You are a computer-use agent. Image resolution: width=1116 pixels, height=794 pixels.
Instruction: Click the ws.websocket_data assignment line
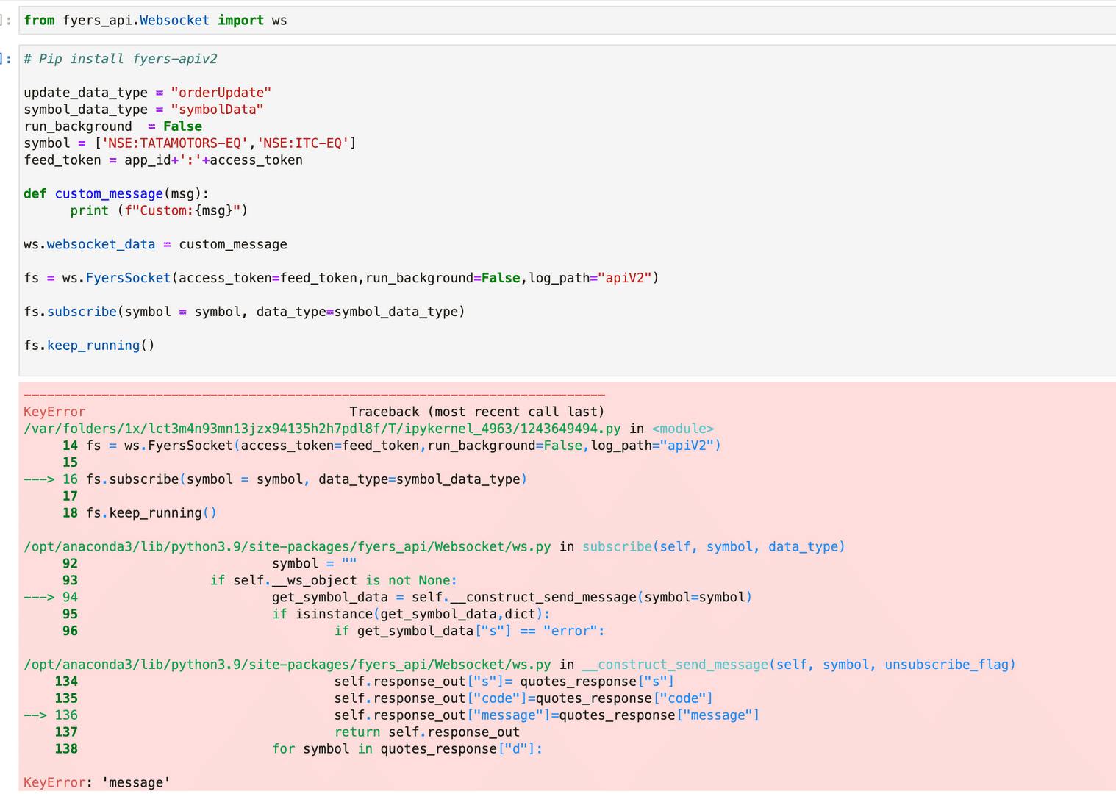155,245
